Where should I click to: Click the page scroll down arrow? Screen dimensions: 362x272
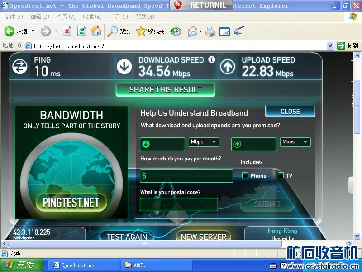[357, 236]
